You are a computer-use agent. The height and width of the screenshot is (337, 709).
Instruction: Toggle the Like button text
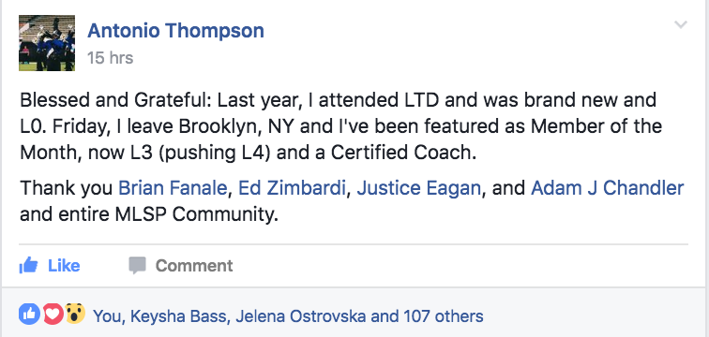pos(64,266)
